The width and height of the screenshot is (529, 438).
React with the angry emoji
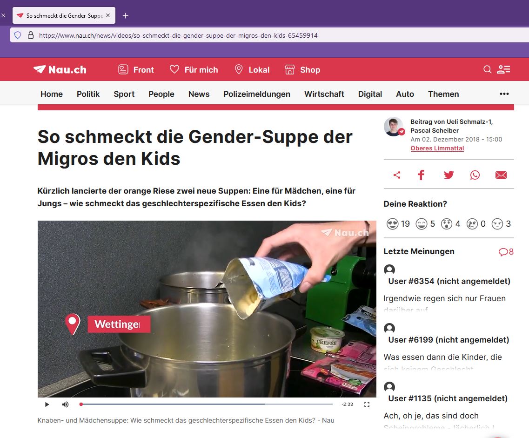coord(497,224)
